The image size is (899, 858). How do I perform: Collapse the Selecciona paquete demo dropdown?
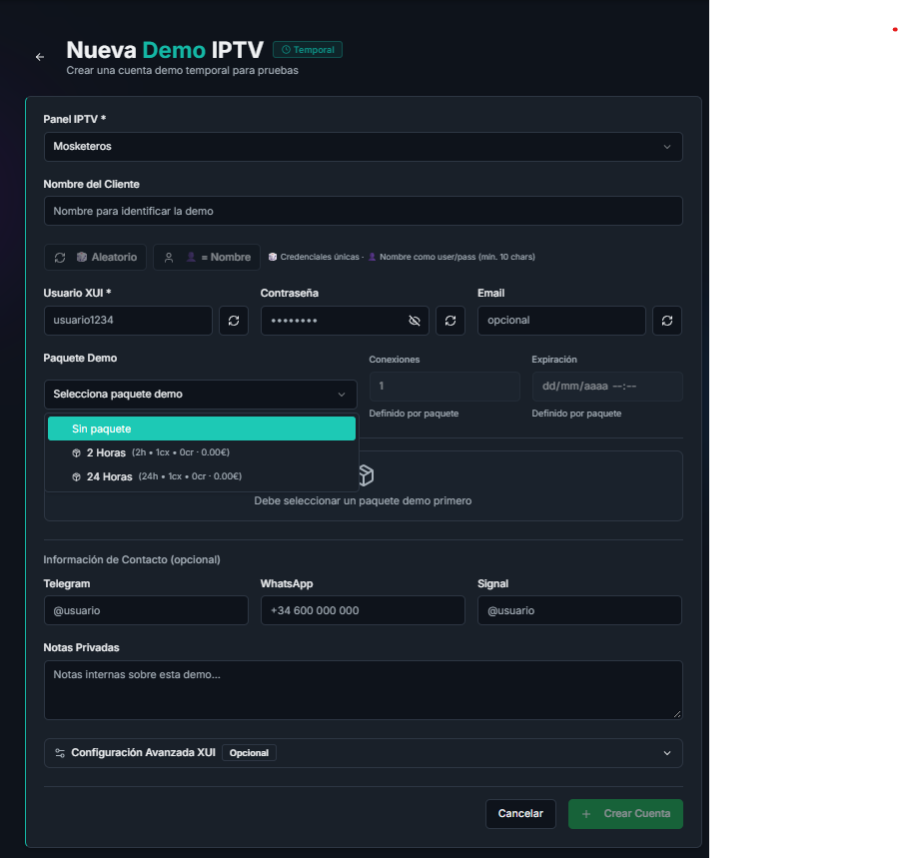pyautogui.click(x=200, y=395)
